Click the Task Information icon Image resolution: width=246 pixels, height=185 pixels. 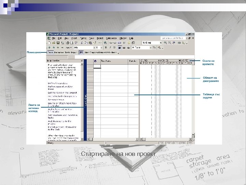tap(124, 43)
